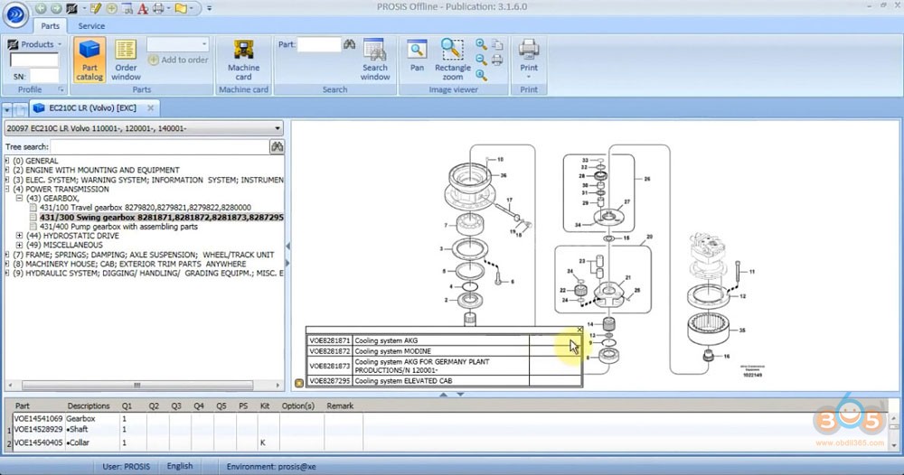Viewport: 904px width, 475px height.
Task: Close the cooling system variants popup
Action: tap(579, 330)
